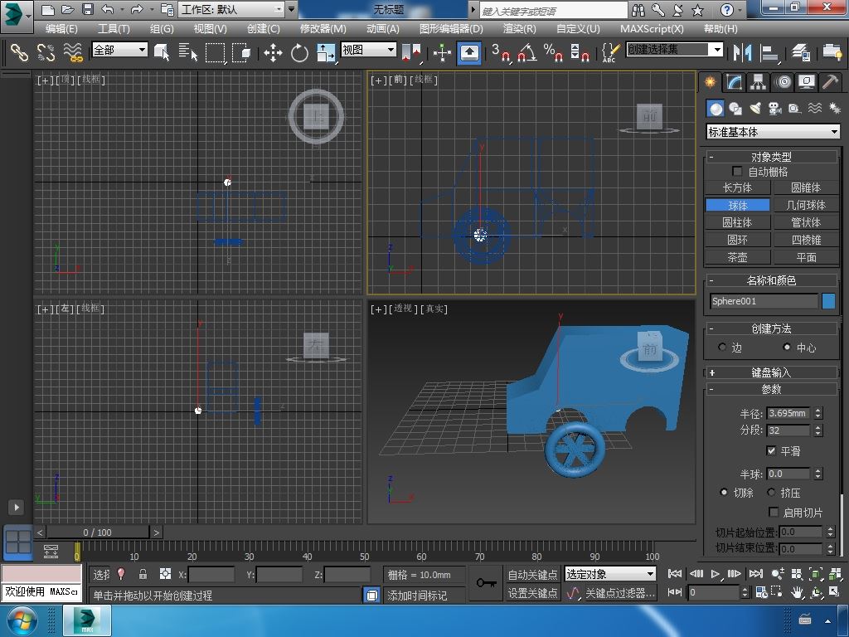Activate the Select and Scale tool

coord(326,52)
